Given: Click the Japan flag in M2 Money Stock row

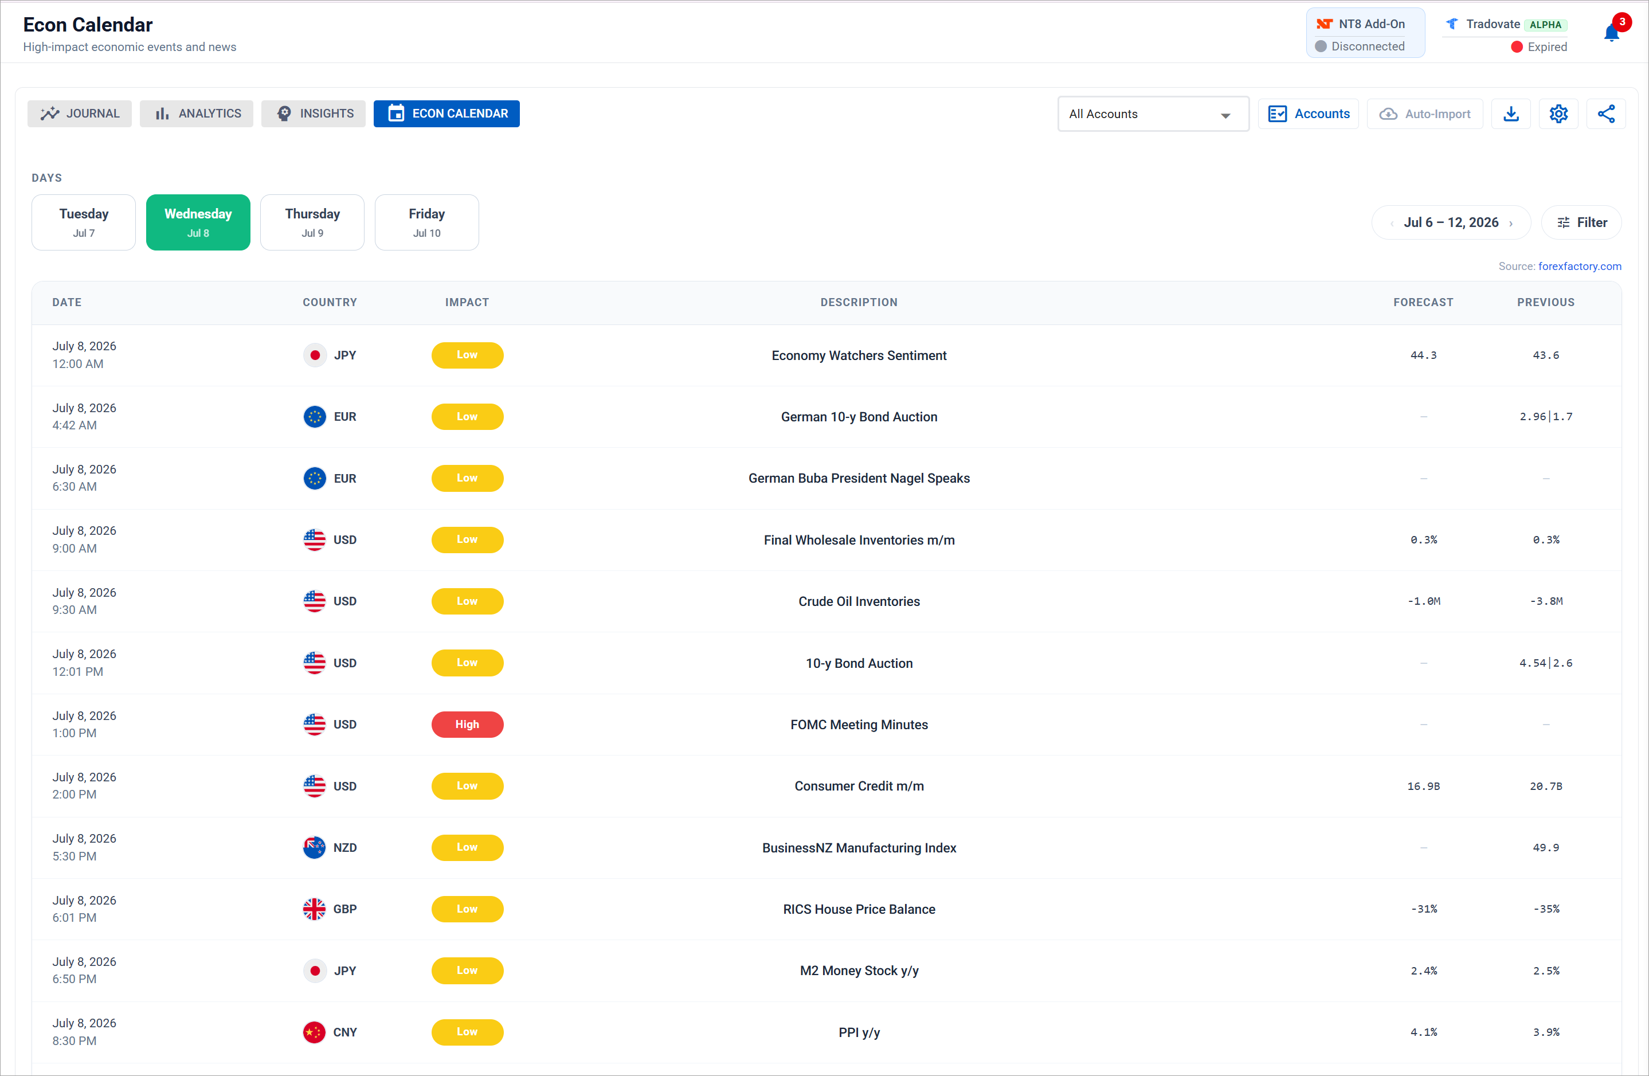Looking at the screenshot, I should point(315,971).
